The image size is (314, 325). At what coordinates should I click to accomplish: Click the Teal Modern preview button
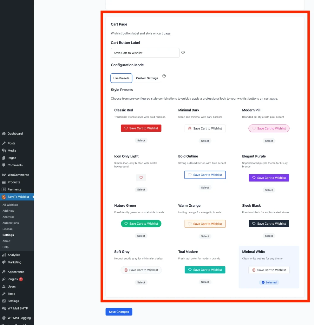click(x=205, y=270)
